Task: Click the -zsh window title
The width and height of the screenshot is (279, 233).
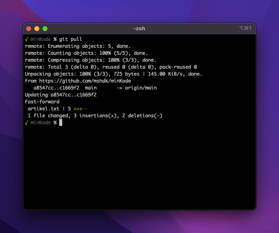Action: (139, 29)
